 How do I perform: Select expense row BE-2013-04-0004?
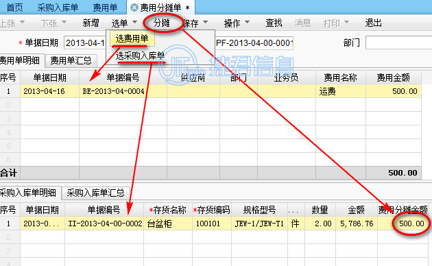[x=211, y=91]
